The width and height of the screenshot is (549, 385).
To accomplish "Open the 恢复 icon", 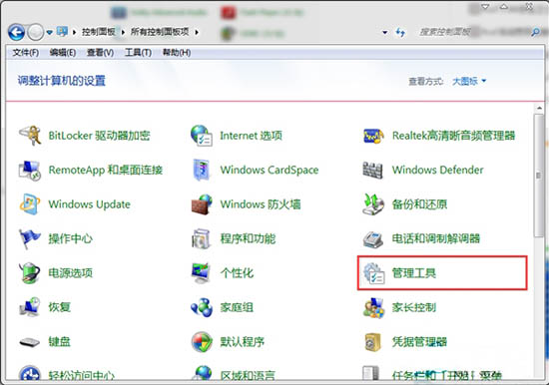I will tap(30, 307).
